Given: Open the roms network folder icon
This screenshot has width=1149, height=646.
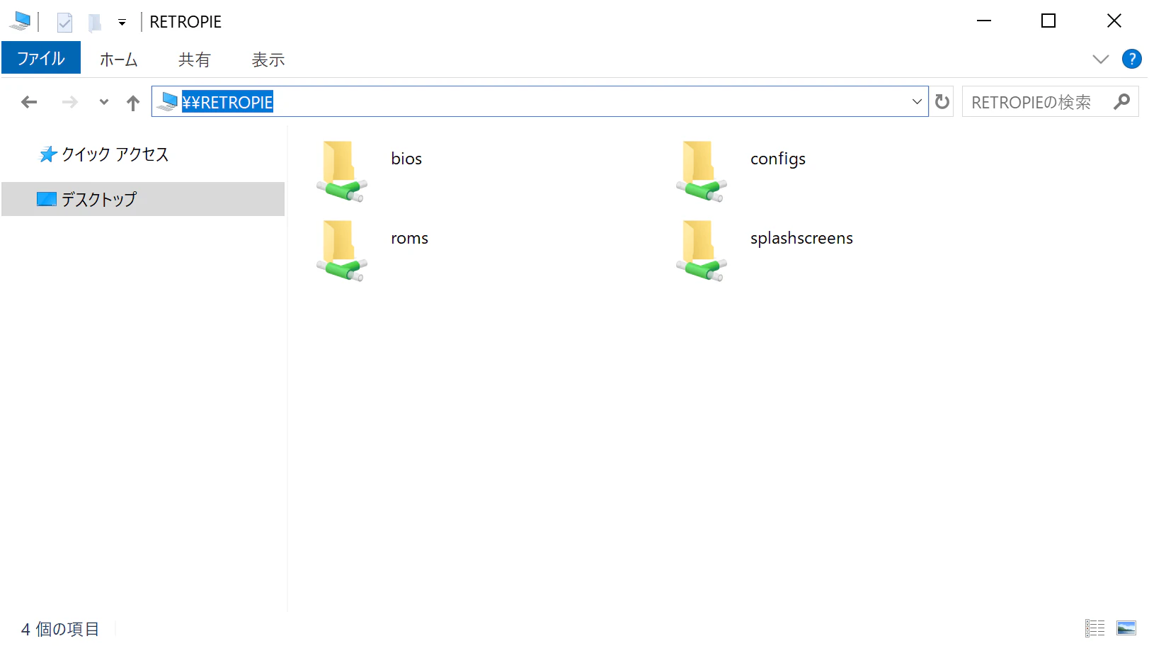Looking at the screenshot, I should [x=342, y=251].
